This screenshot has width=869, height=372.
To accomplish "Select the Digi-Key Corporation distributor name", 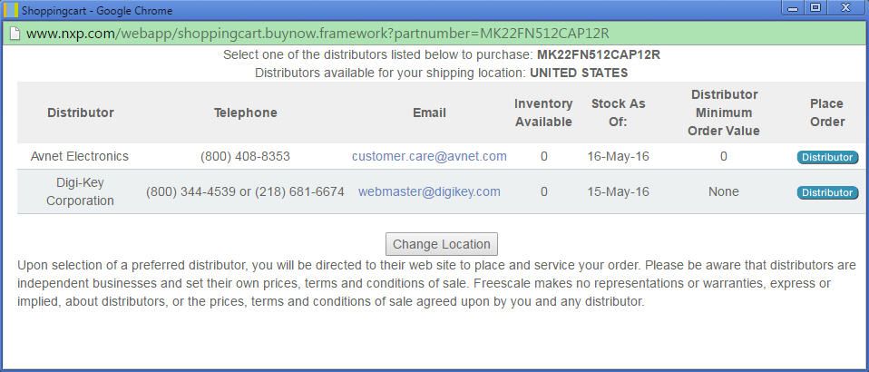I will coord(80,191).
